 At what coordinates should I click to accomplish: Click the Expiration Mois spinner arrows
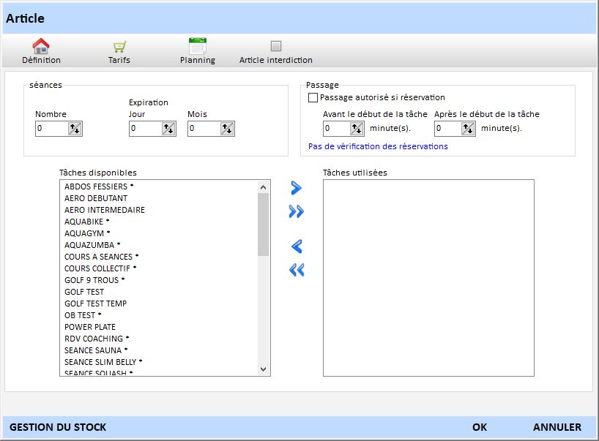click(x=228, y=129)
